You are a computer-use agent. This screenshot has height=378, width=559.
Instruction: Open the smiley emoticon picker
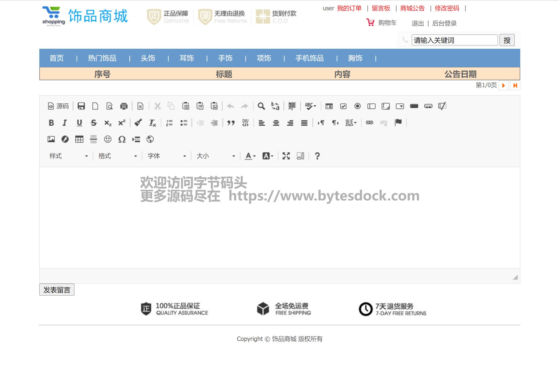tap(108, 139)
